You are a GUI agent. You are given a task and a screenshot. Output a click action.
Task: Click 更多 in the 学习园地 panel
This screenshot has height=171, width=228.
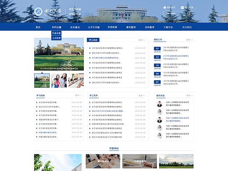[78, 95]
